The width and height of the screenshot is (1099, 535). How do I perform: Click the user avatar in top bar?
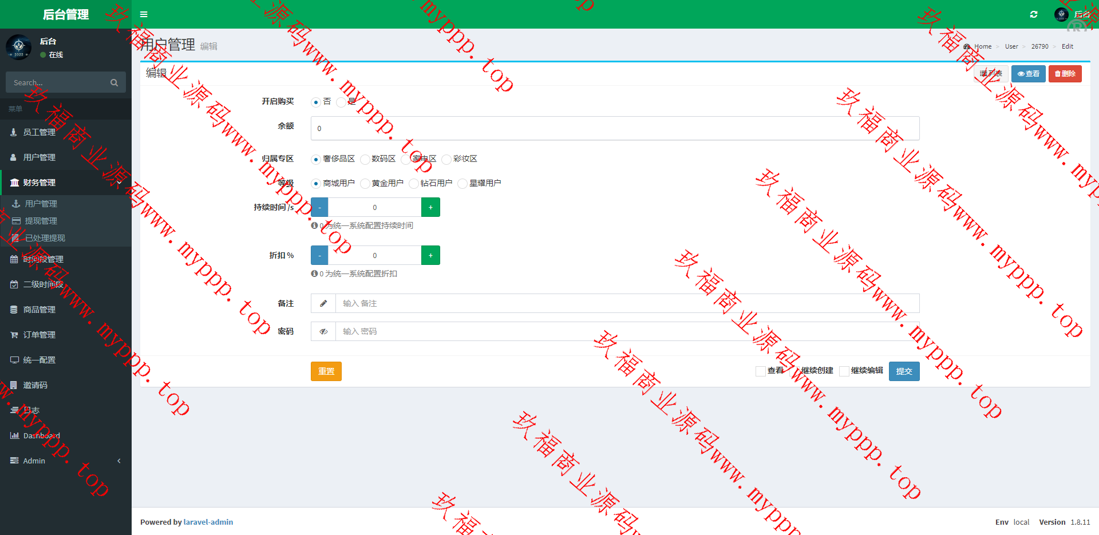1061,14
